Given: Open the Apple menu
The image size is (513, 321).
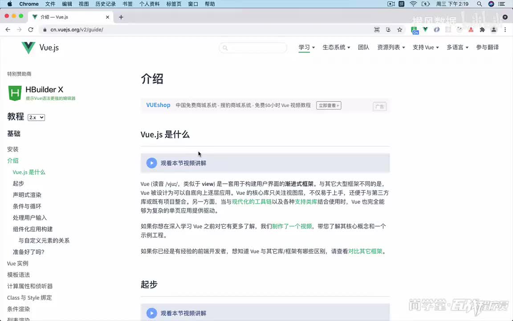Looking at the screenshot, I should (10, 4).
